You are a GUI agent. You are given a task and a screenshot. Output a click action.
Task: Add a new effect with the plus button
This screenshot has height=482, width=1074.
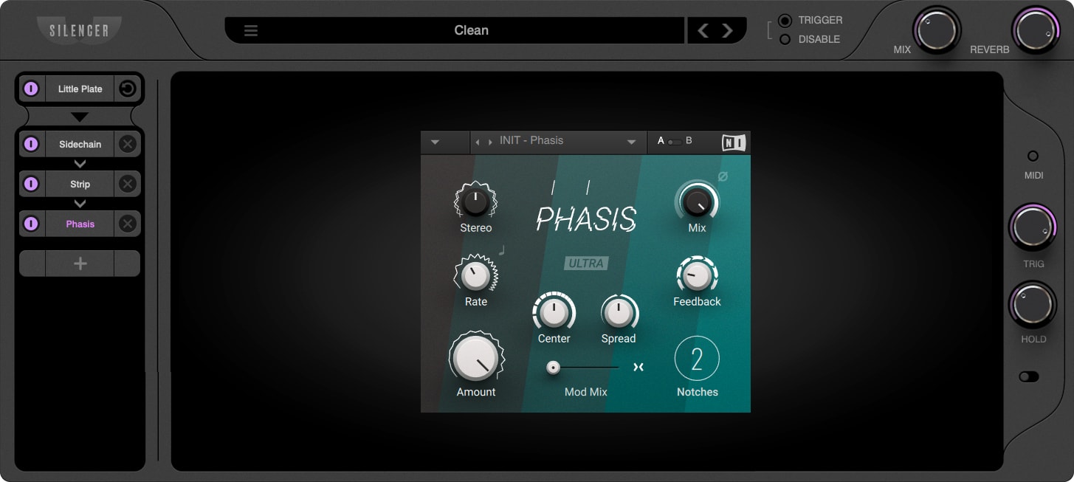click(x=79, y=263)
